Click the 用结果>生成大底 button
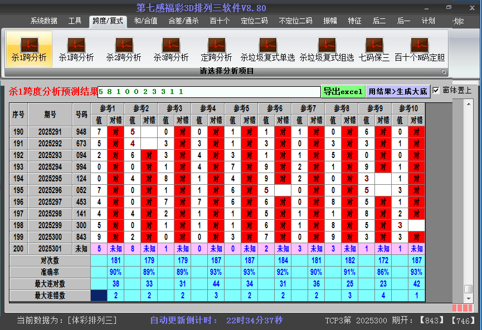This screenshot has height=330, width=482. [x=398, y=91]
